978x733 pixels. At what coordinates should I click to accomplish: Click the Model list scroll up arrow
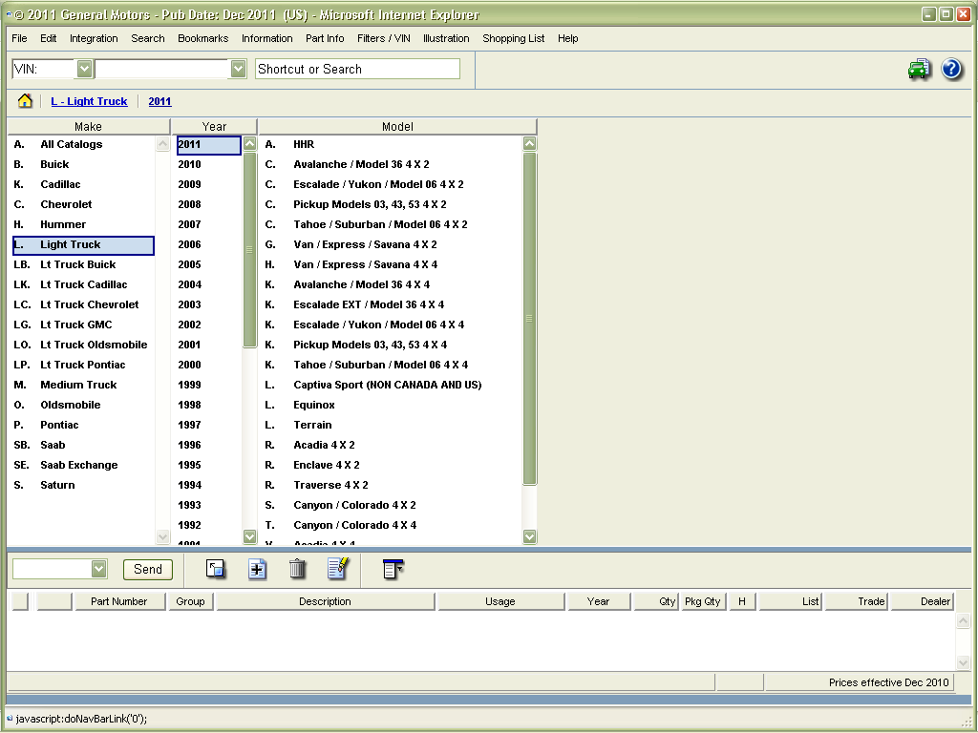(529, 143)
